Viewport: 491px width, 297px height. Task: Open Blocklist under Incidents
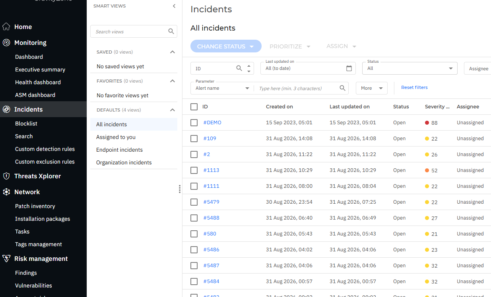click(26, 123)
